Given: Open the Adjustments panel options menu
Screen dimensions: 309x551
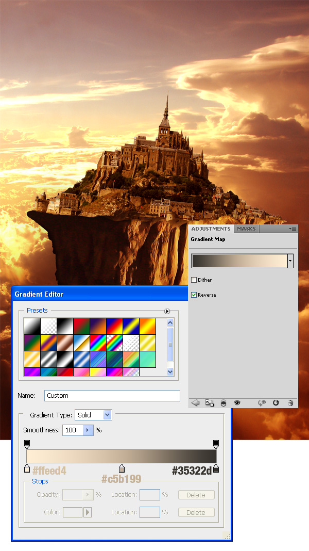Looking at the screenshot, I should pos(293,229).
